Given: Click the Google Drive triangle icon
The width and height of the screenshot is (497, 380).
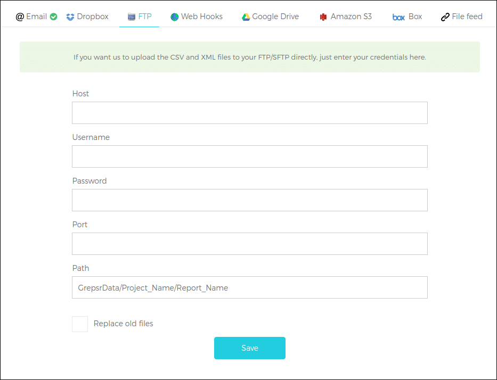Looking at the screenshot, I should [246, 17].
